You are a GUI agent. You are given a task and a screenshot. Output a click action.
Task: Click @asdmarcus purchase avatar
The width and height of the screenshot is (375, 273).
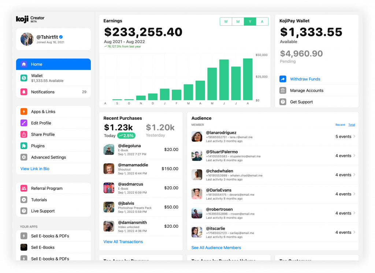point(109,188)
